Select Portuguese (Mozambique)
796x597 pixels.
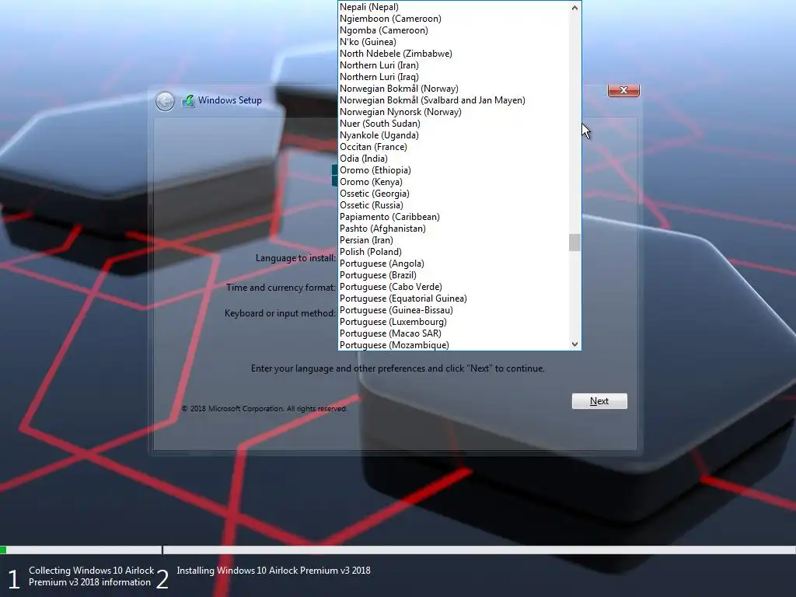(x=454, y=345)
